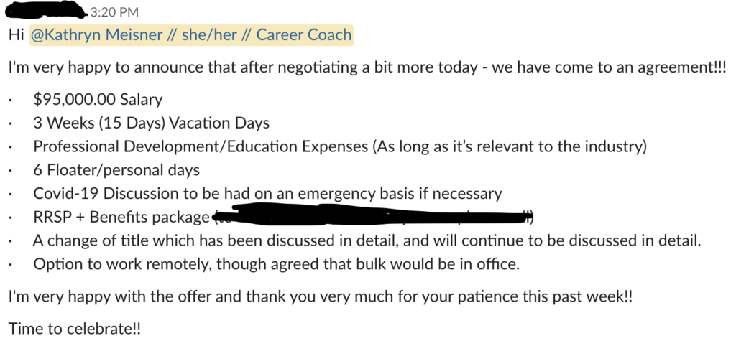
Task: Select the change of title line
Action: click(367, 240)
